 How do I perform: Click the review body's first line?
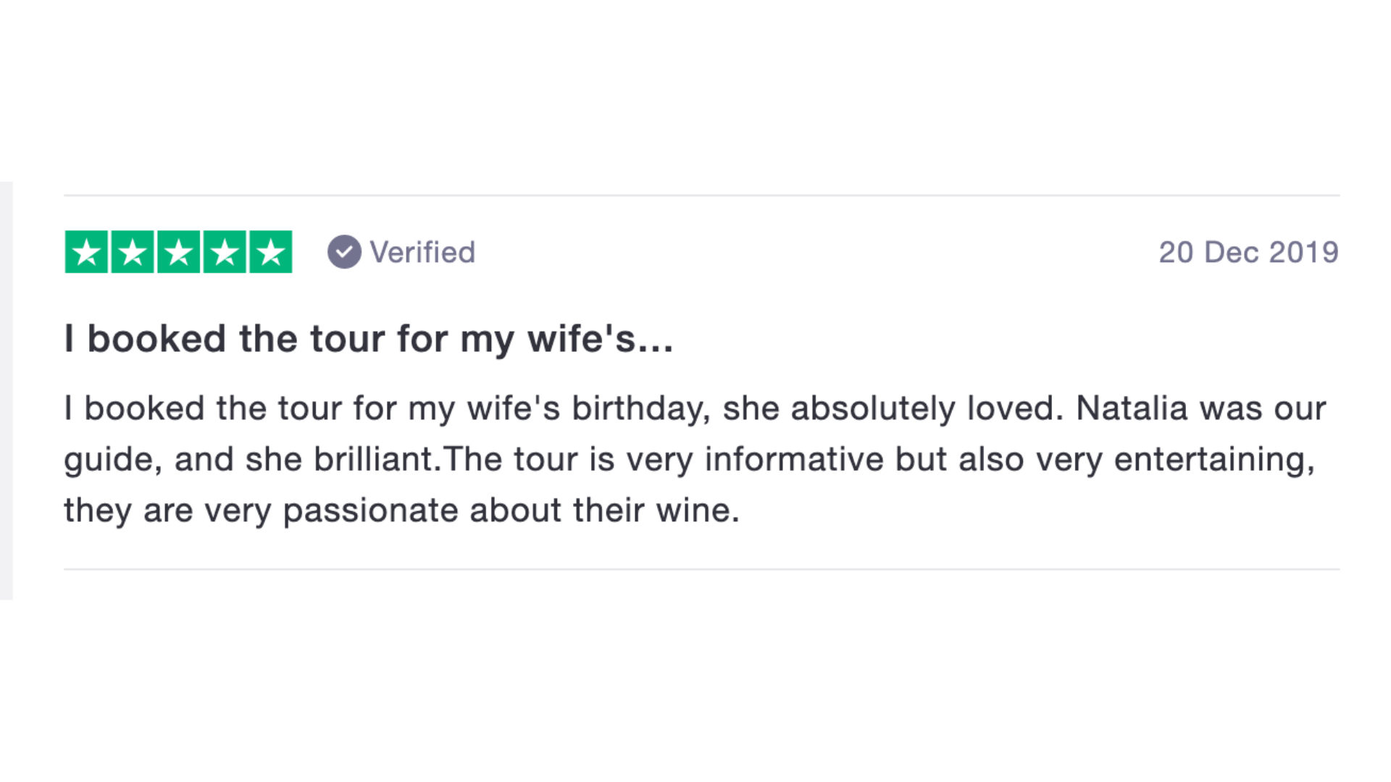point(695,409)
